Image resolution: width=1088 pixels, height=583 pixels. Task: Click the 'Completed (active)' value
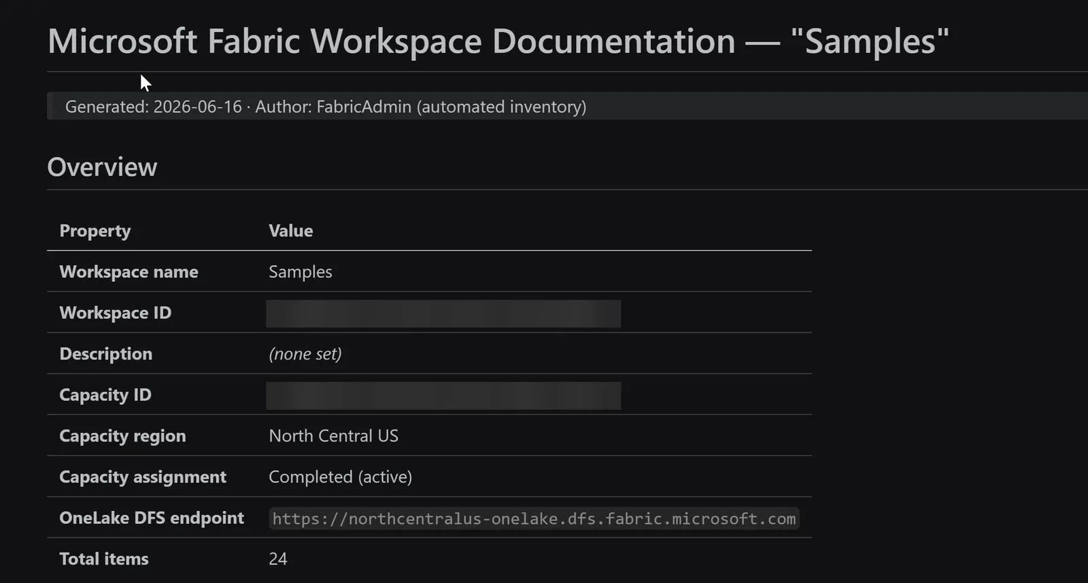point(341,477)
